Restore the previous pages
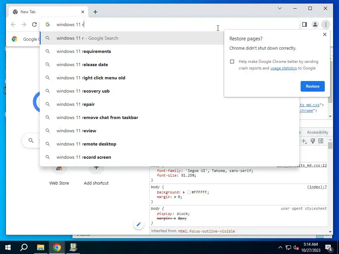The height and width of the screenshot is (254, 339). (x=313, y=86)
